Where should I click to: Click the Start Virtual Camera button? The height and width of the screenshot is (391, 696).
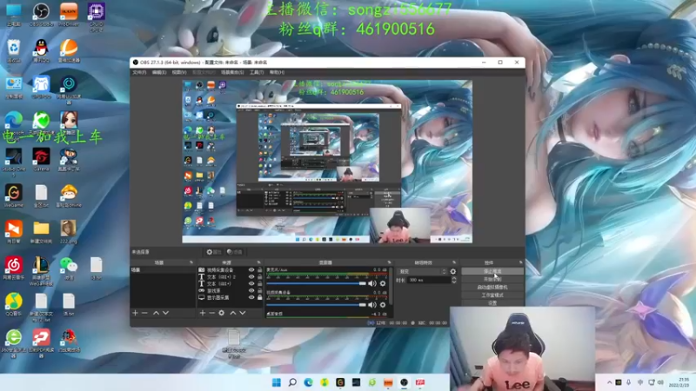(492, 288)
